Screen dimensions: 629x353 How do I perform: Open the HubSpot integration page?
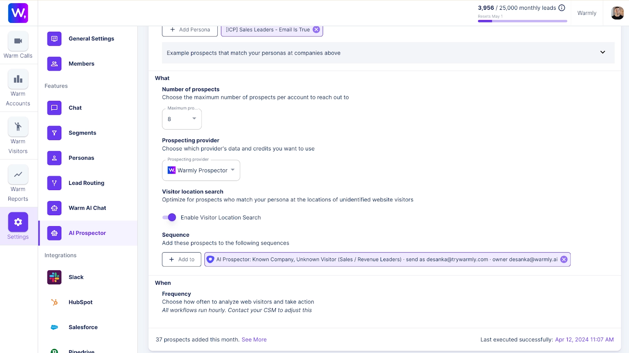[x=88, y=302]
